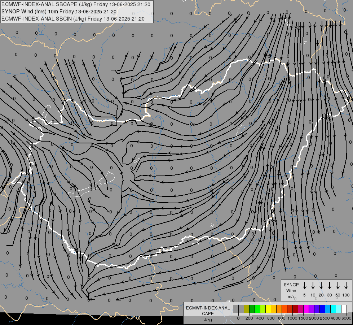Click the 0 value on the CAPE scale
Image resolution: width=353 pixels, height=325 pixels.
[238, 318]
